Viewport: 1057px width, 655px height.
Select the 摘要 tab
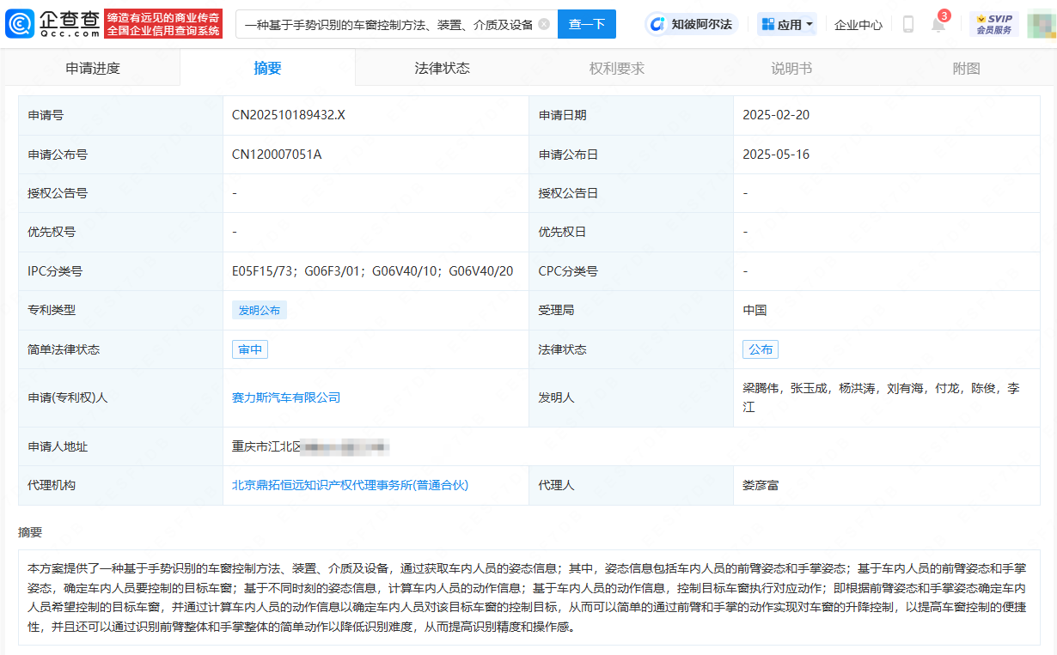[x=268, y=68]
